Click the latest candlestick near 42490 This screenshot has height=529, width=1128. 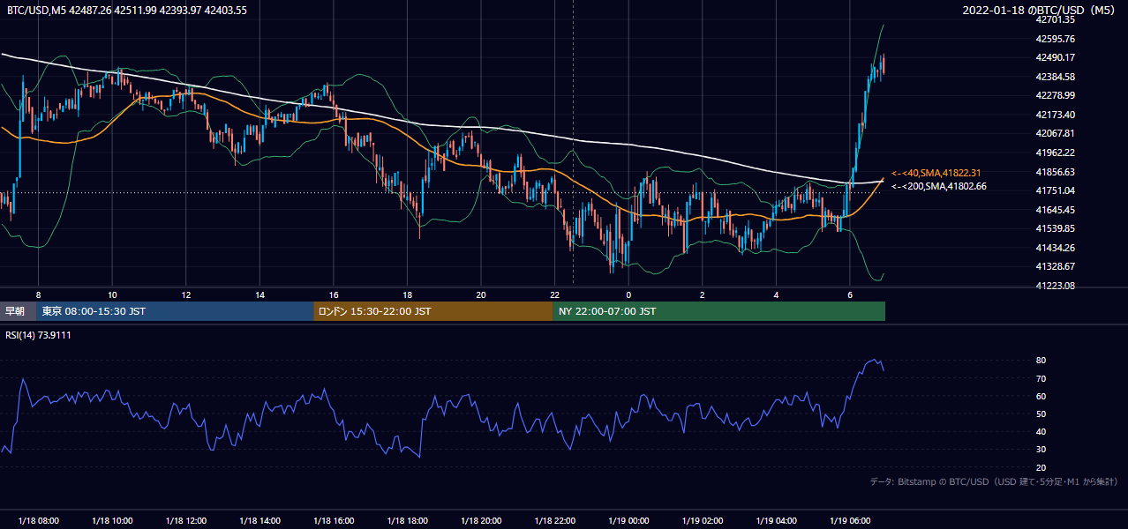883,65
